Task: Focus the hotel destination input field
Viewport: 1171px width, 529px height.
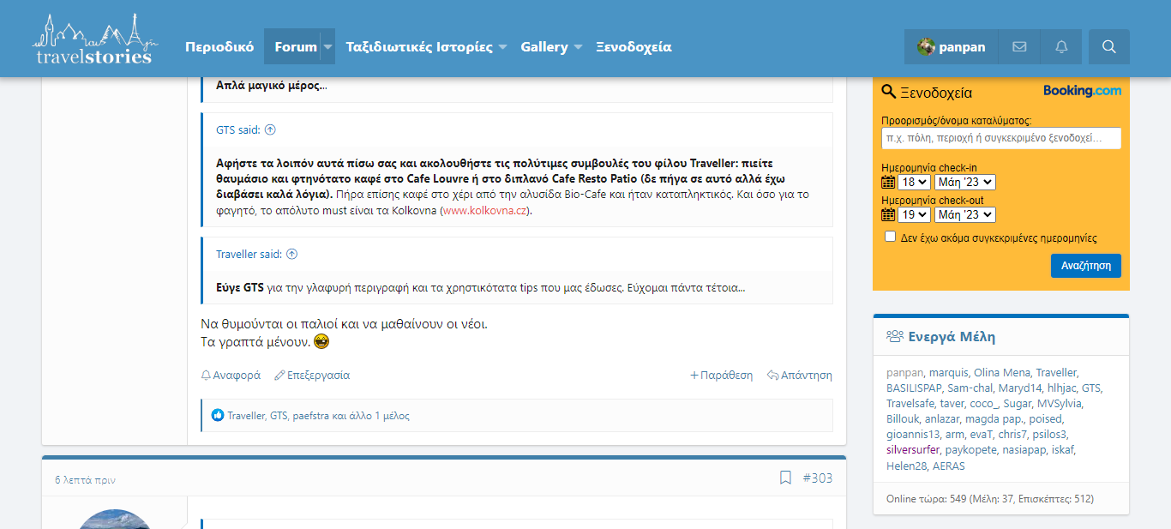Action: (1000, 138)
